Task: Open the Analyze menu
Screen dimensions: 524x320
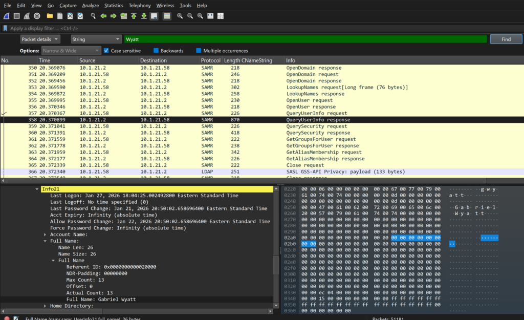Action: tap(90, 5)
